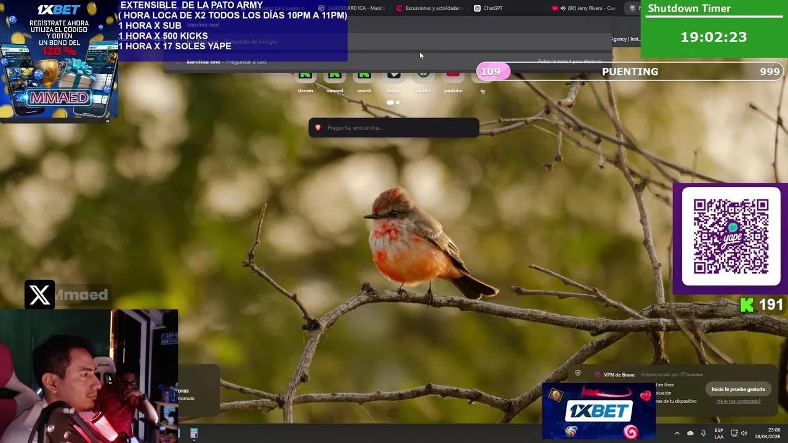Switch to the Excursiones y actividades tab
788x443 pixels.
[x=430, y=8]
